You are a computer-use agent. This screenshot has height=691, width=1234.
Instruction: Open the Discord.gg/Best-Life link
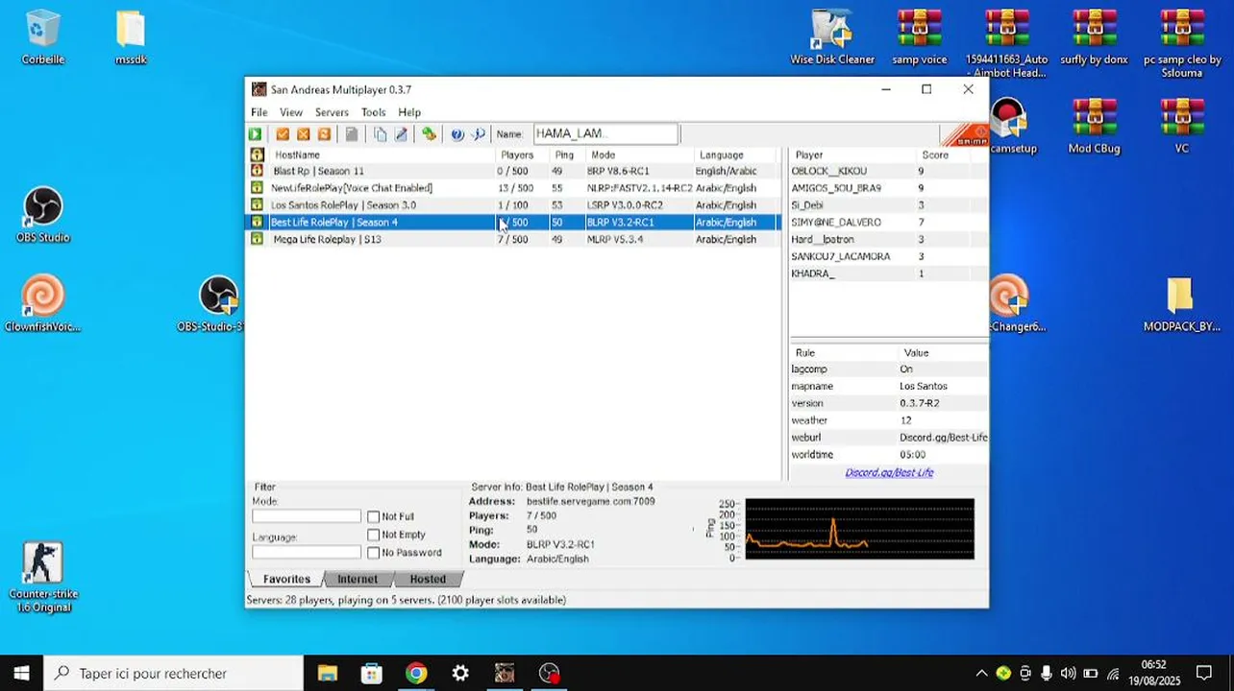tap(889, 472)
